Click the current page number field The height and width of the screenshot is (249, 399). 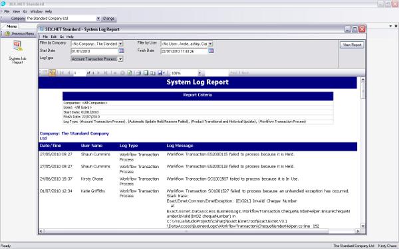79,73
